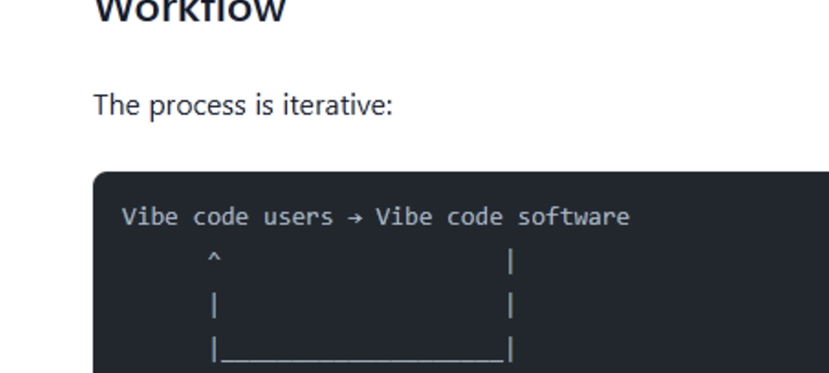Viewport: 829px width, 373px height.
Task: Click the word "users" in the diagram
Action: [x=298, y=217]
